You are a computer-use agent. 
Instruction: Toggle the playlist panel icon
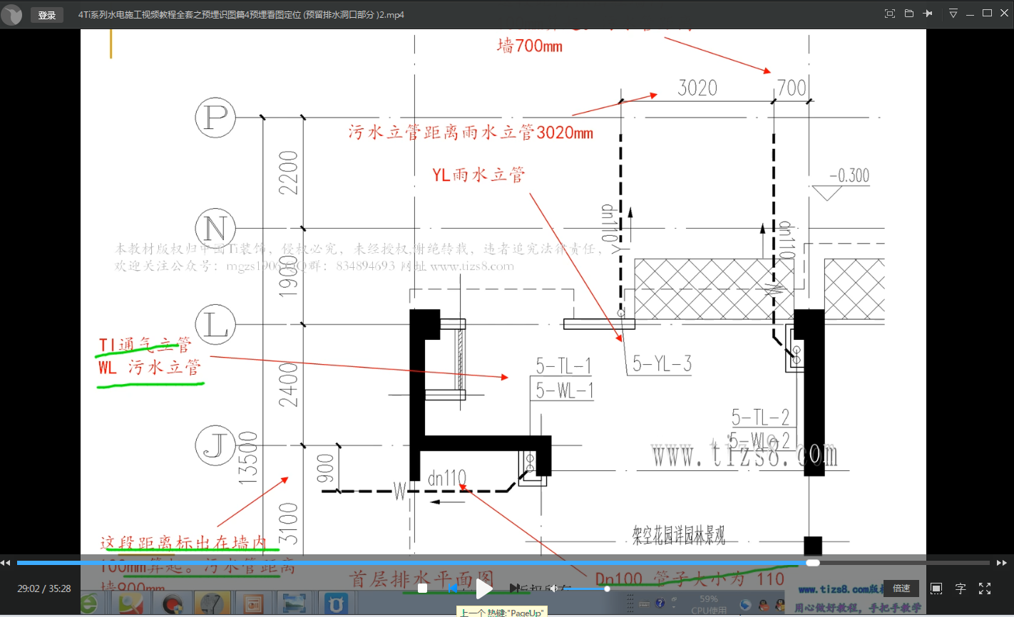click(936, 589)
